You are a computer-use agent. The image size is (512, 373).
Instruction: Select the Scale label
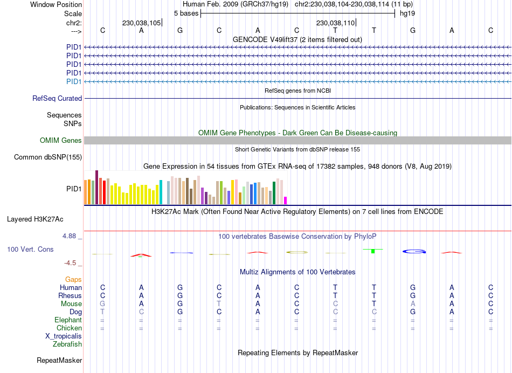point(73,13)
